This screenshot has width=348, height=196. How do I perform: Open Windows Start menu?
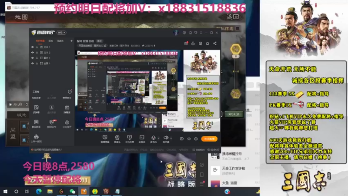click(5, 191)
